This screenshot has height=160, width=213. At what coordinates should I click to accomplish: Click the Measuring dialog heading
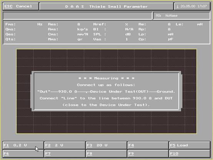click(x=106, y=78)
